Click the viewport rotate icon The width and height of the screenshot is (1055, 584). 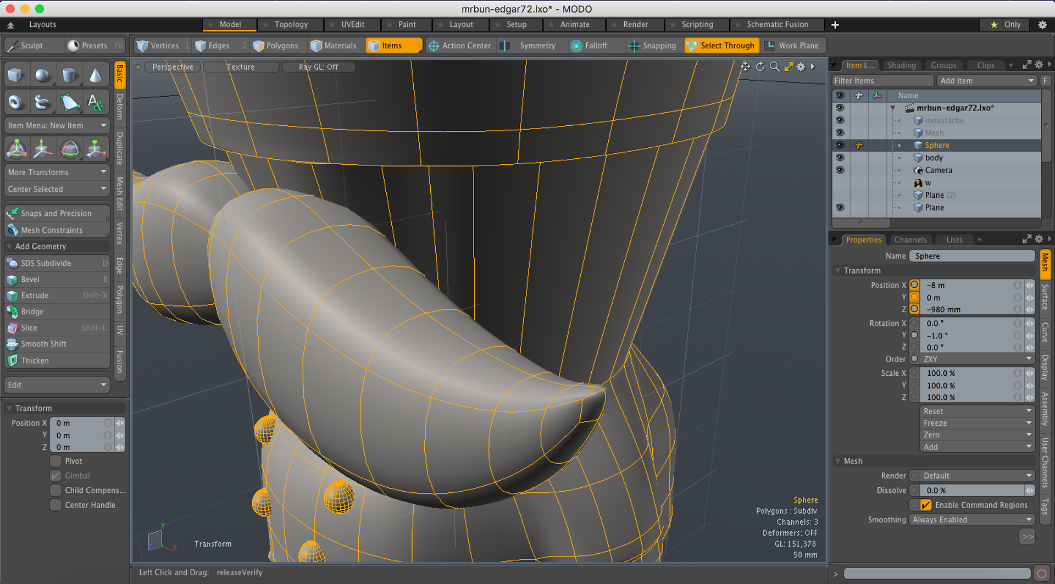[760, 66]
